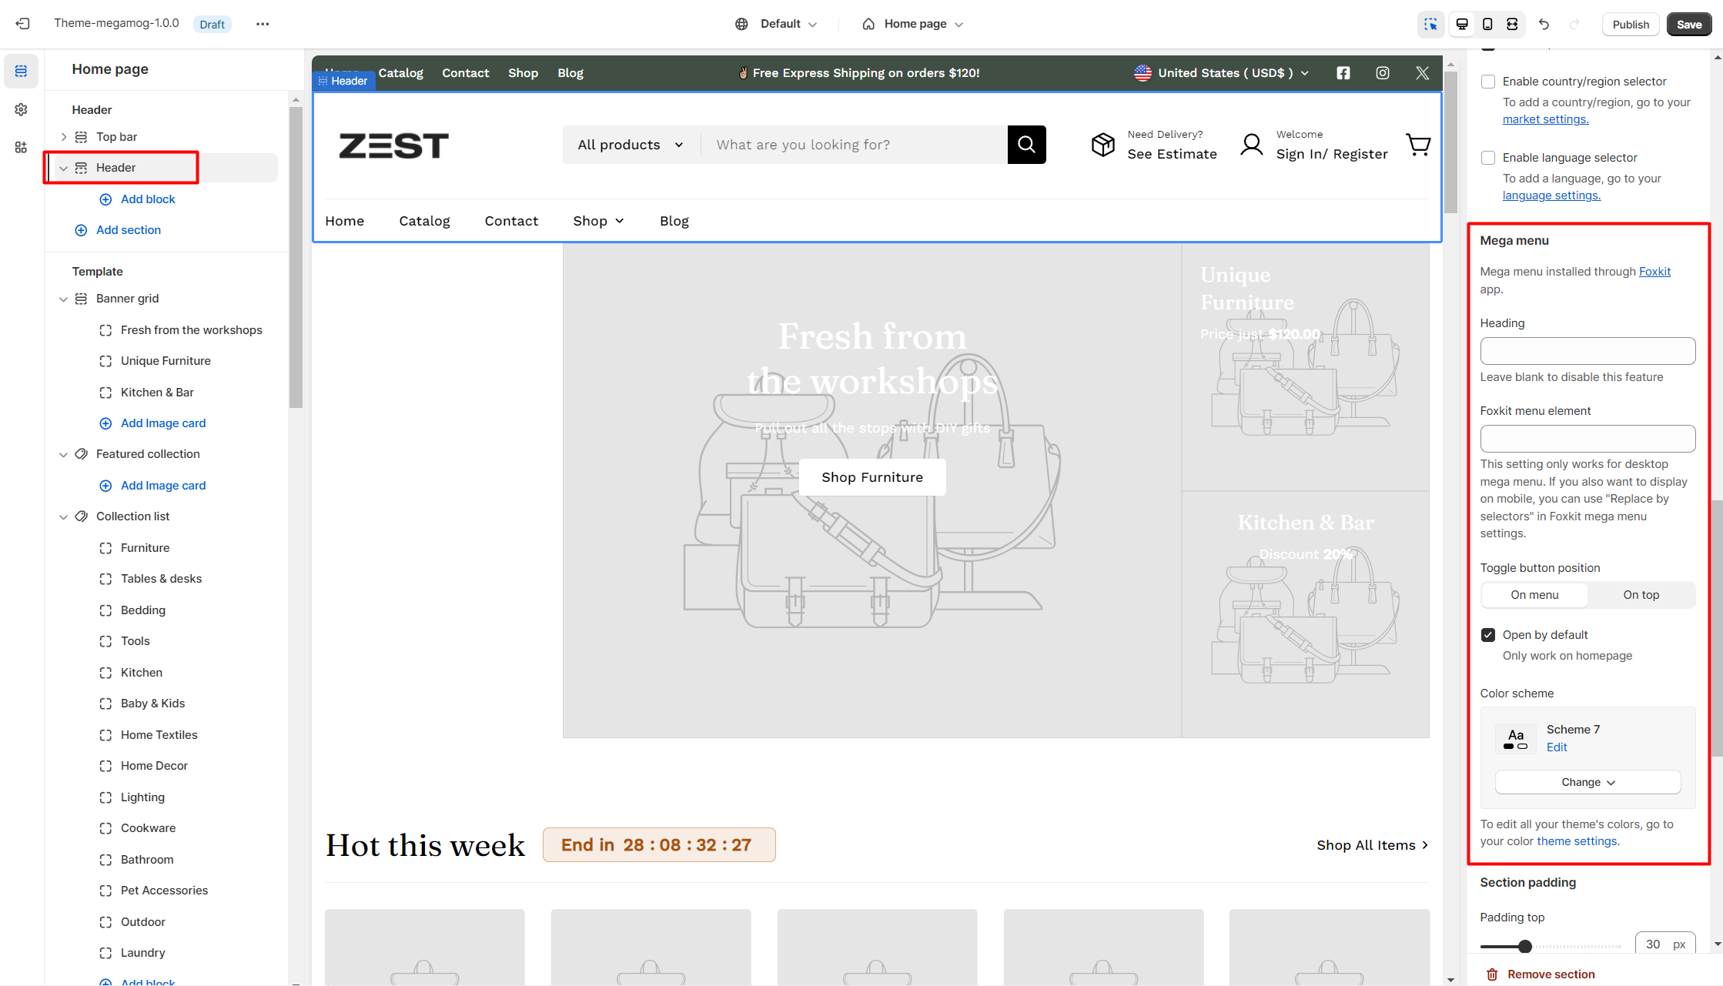Click the search magnifier in preview

[1026, 145]
